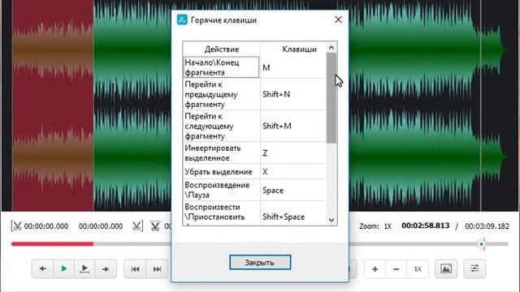Click the cut fragment scissors icon
The width and height of the screenshot is (520, 292).
[x=155, y=225]
